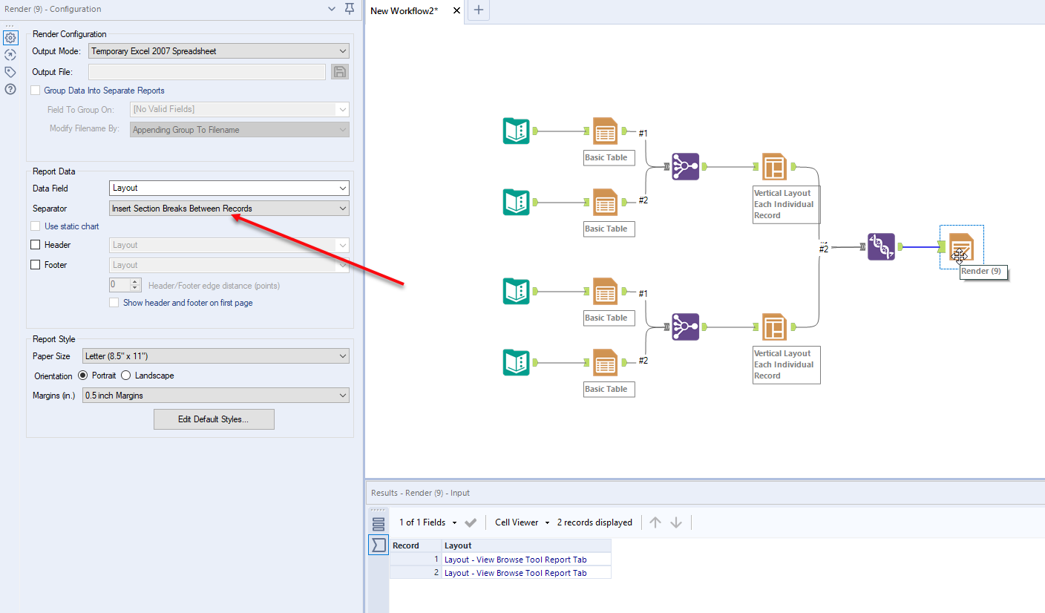Screen dimensions: 1045x613
Task: Select the topmost Input Data tool
Action: pyautogui.click(x=516, y=131)
